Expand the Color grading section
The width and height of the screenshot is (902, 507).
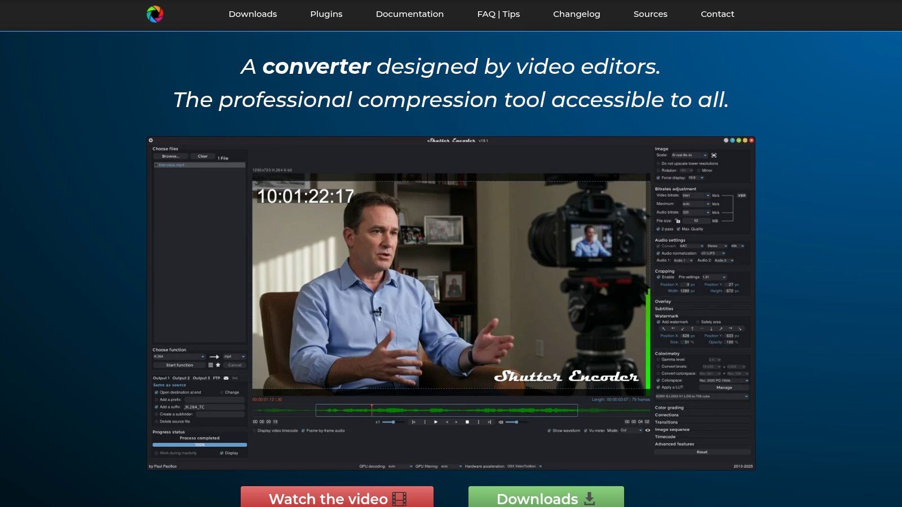[x=669, y=407]
